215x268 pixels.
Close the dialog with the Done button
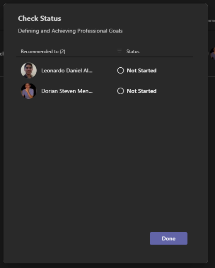click(x=169, y=238)
